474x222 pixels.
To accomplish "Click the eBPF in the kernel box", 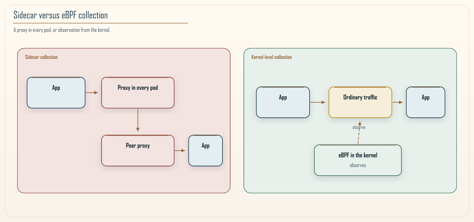I will 358,160.
